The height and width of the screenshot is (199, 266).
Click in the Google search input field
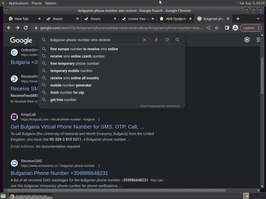pos(96,40)
